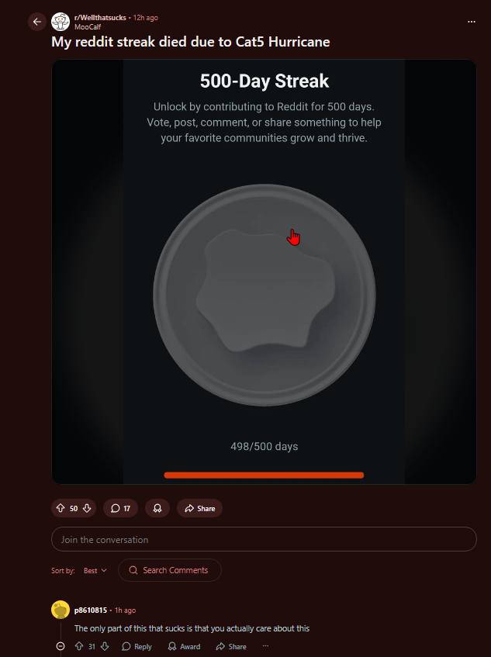Image resolution: width=491 pixels, height=657 pixels.
Task: Award the comment by p8610815
Action: pyautogui.click(x=184, y=646)
